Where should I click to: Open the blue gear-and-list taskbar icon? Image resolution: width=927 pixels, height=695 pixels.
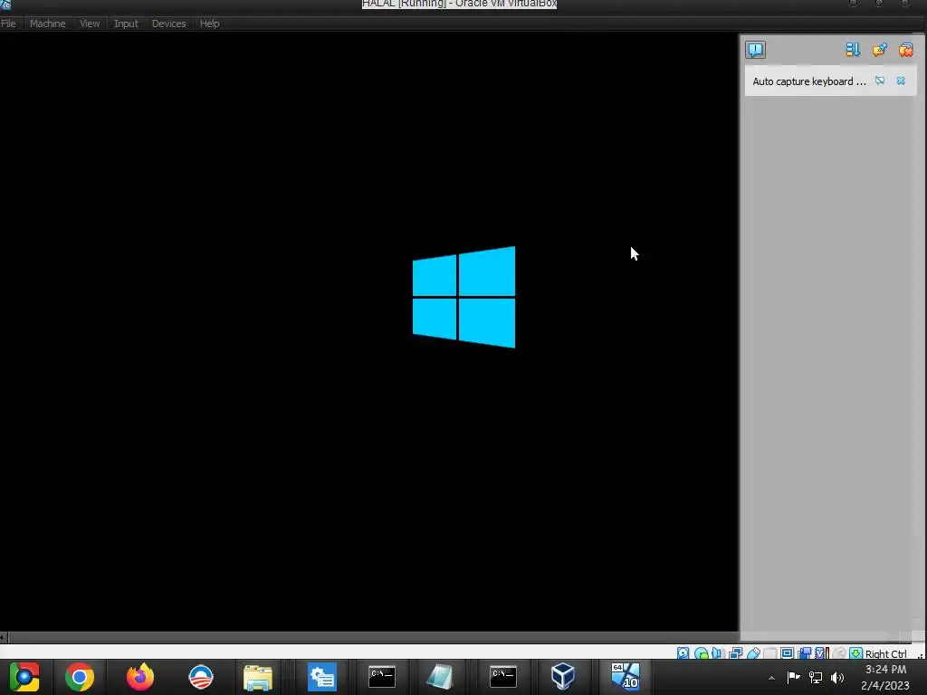[322, 677]
